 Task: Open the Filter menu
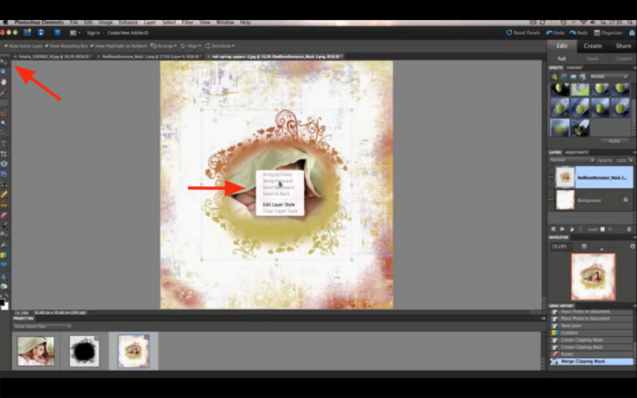pyautogui.click(x=187, y=22)
